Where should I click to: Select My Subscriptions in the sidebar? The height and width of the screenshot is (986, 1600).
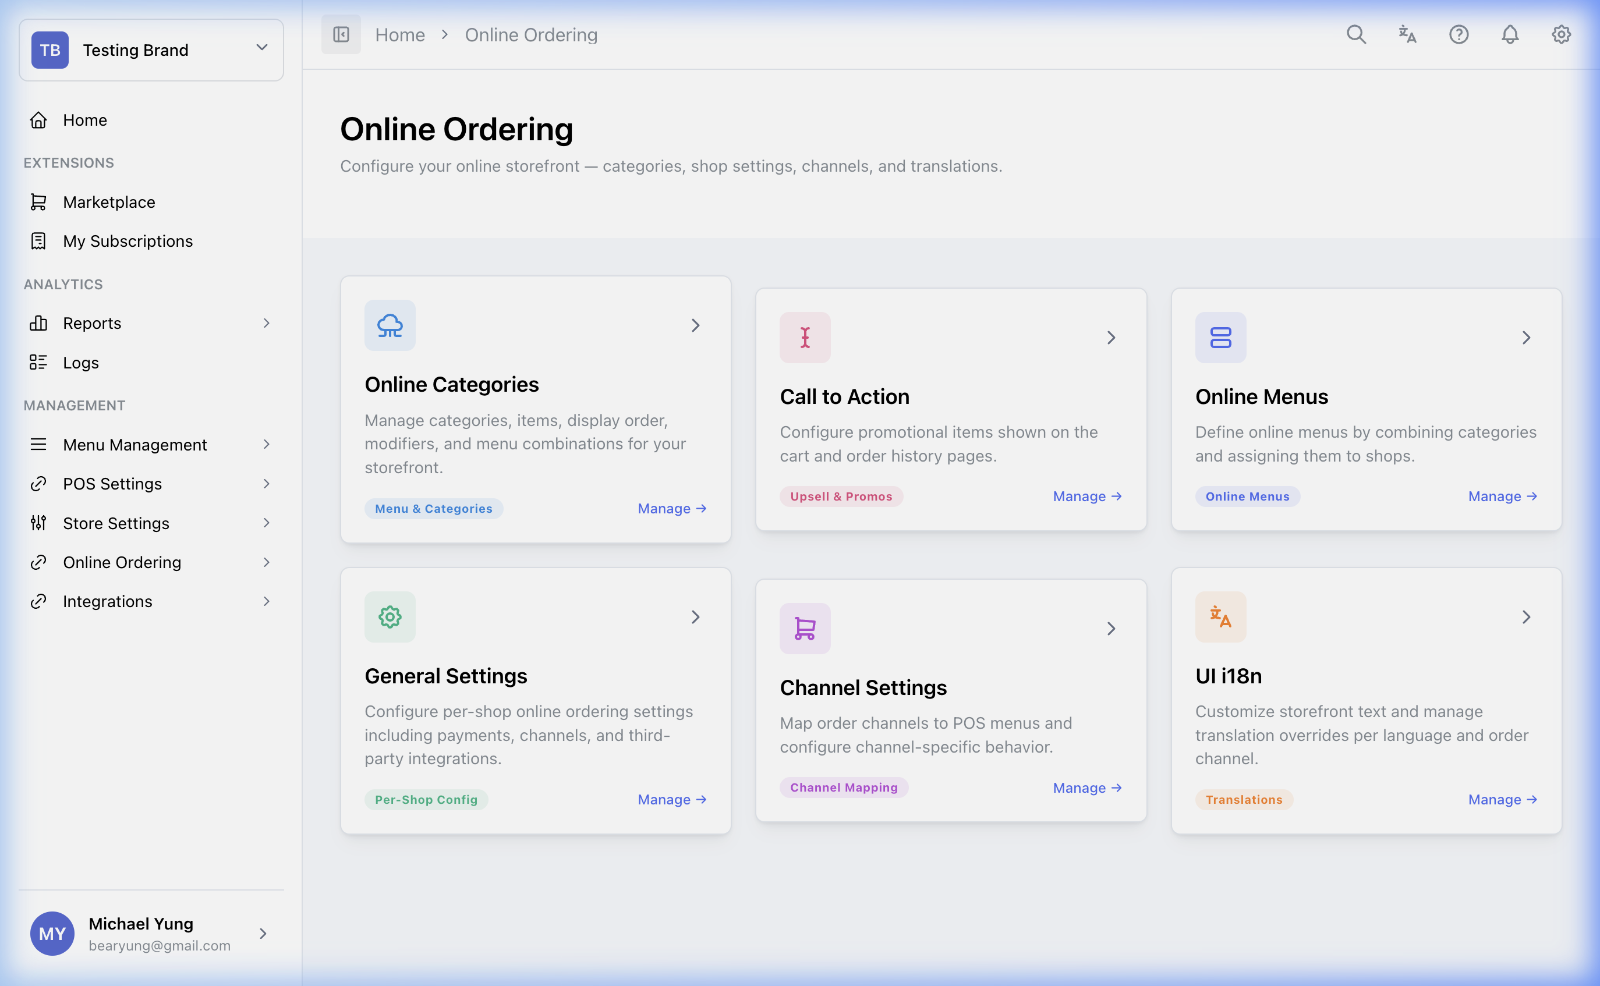(x=127, y=242)
